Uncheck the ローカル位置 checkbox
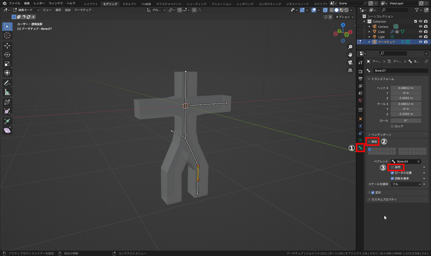 tap(392, 173)
